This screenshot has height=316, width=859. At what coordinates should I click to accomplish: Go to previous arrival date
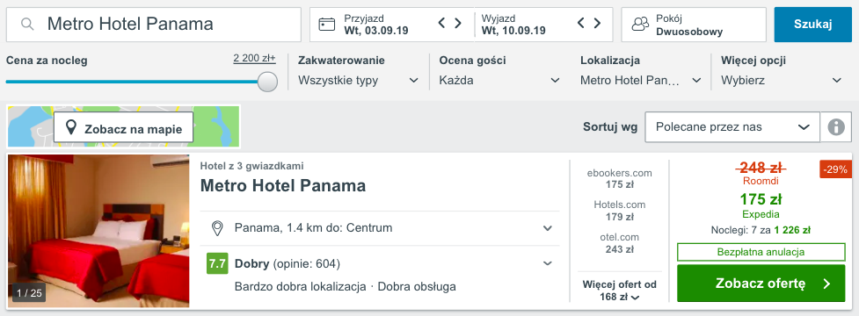click(442, 23)
